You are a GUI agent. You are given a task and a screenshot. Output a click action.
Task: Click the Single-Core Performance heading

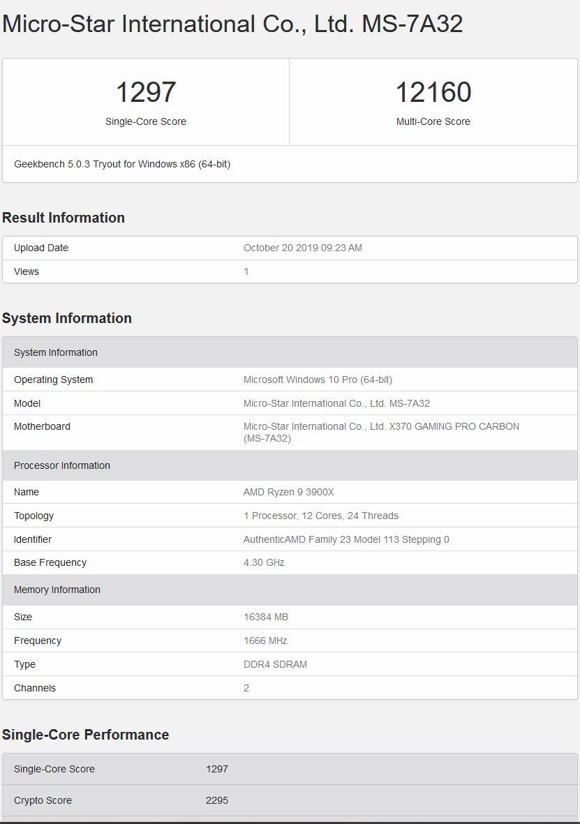(85, 735)
